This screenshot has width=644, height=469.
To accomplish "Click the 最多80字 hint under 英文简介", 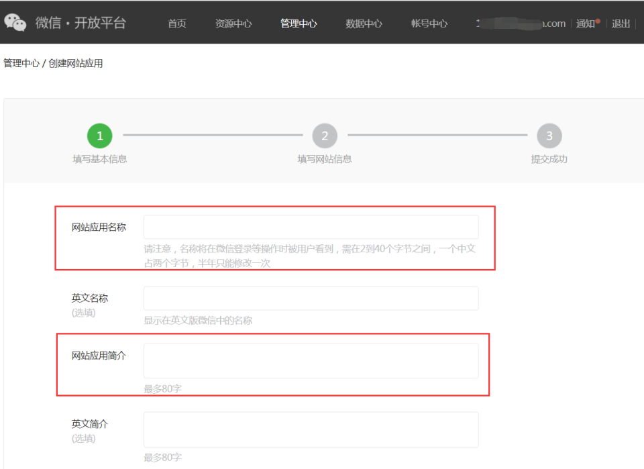I will (x=162, y=457).
